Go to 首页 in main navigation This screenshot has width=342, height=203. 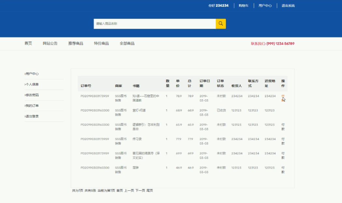(28, 43)
